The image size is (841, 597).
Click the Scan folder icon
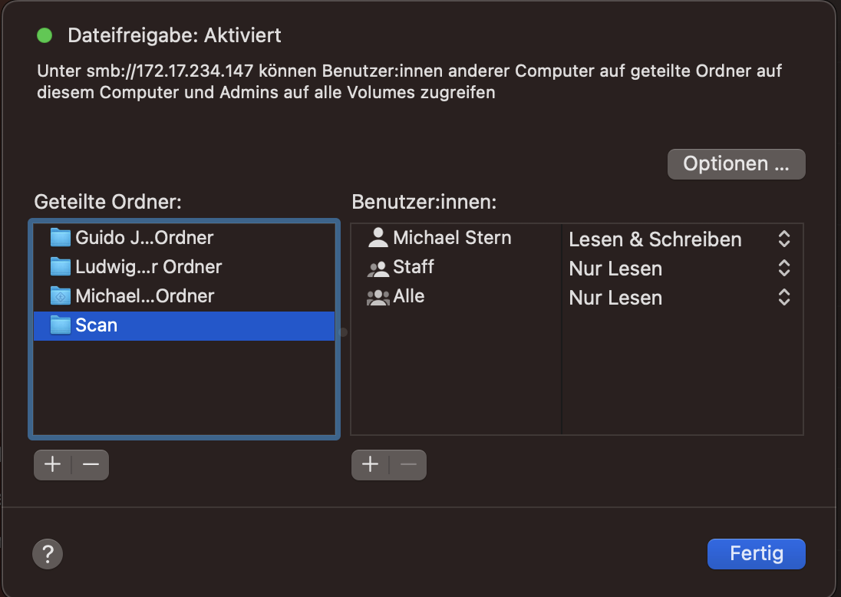(60, 325)
